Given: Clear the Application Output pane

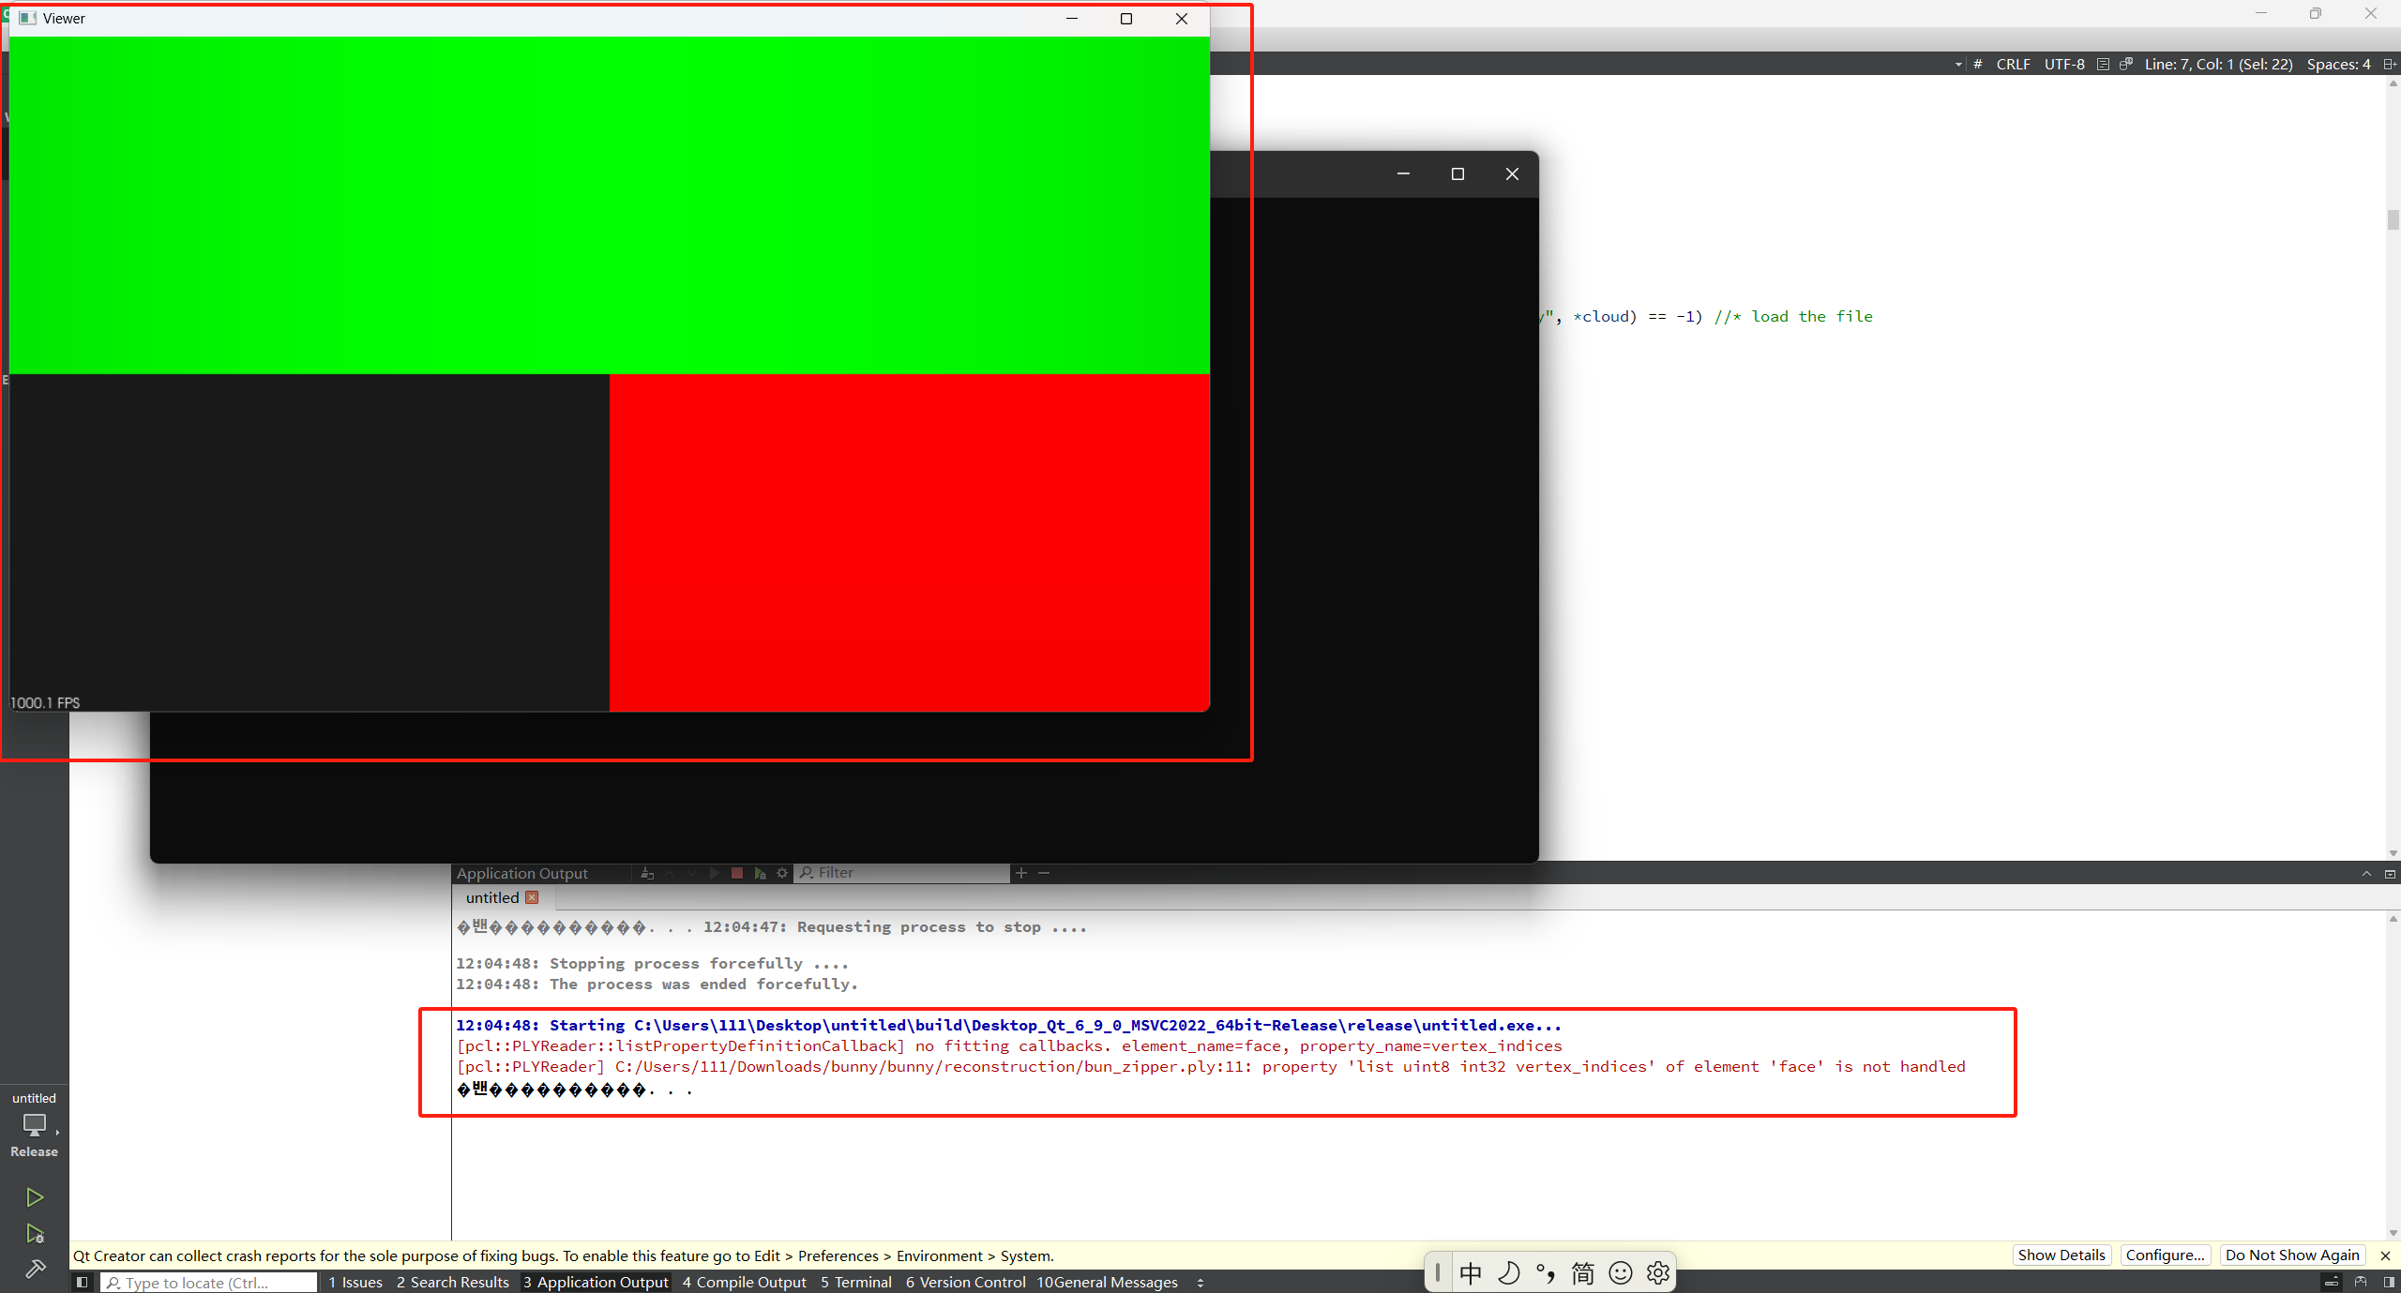Looking at the screenshot, I should click(x=647, y=873).
